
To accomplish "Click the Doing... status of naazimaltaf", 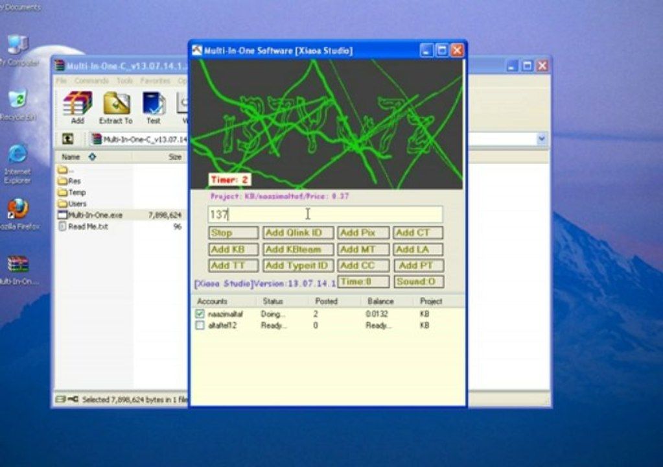I will tap(273, 314).
